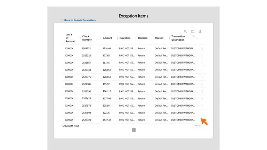Click the search magnifier icon above table
This screenshot has height=150, width=267.
click(x=185, y=31)
